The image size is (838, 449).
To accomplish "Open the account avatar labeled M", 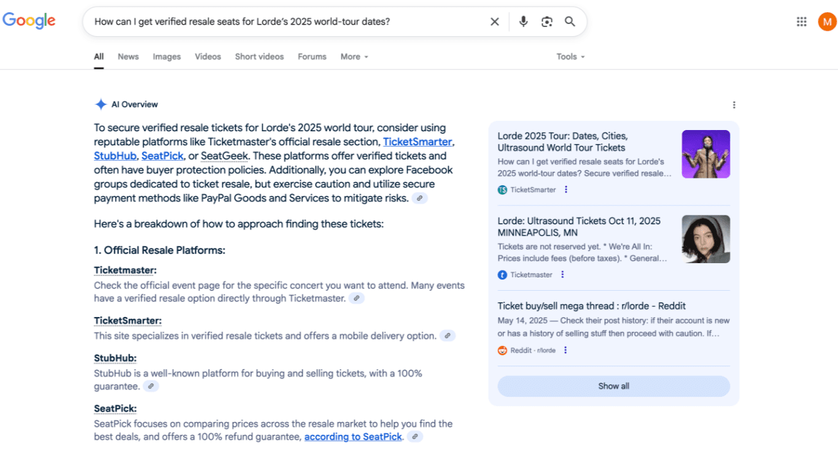I will tap(827, 21).
